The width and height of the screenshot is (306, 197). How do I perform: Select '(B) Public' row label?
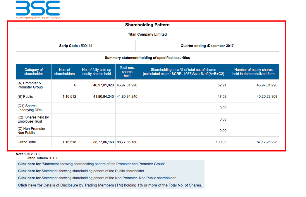(25, 97)
